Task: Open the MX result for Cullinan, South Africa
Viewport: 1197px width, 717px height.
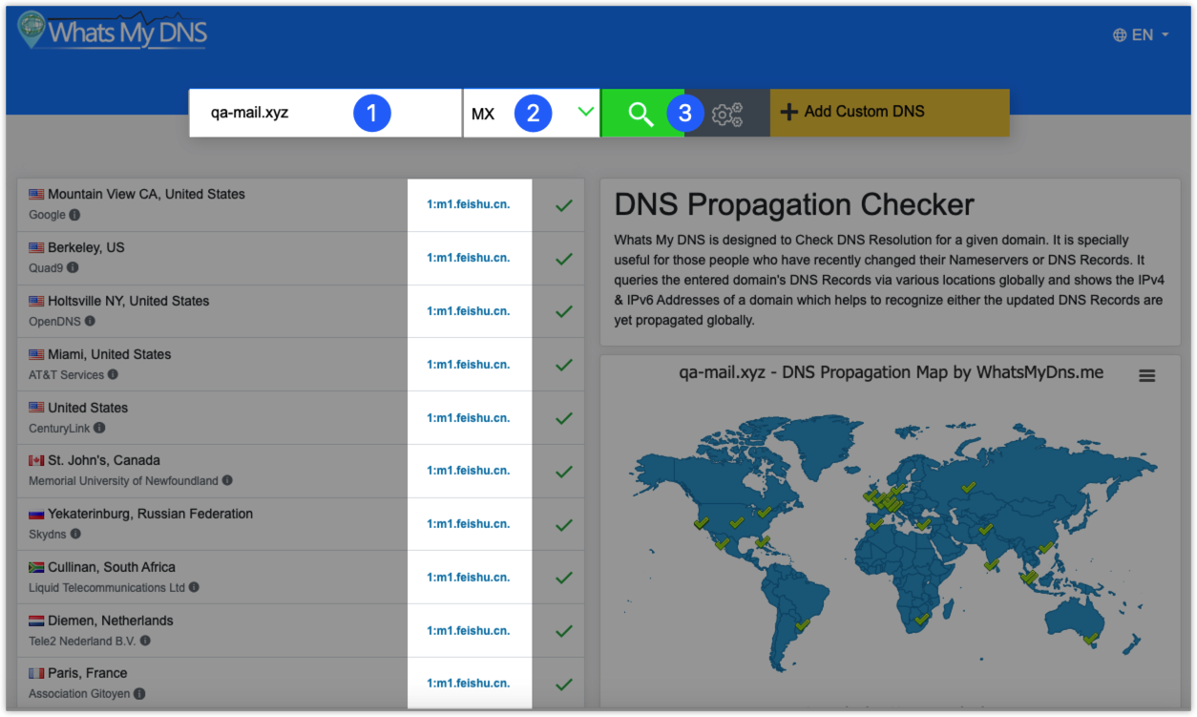Action: 469,578
